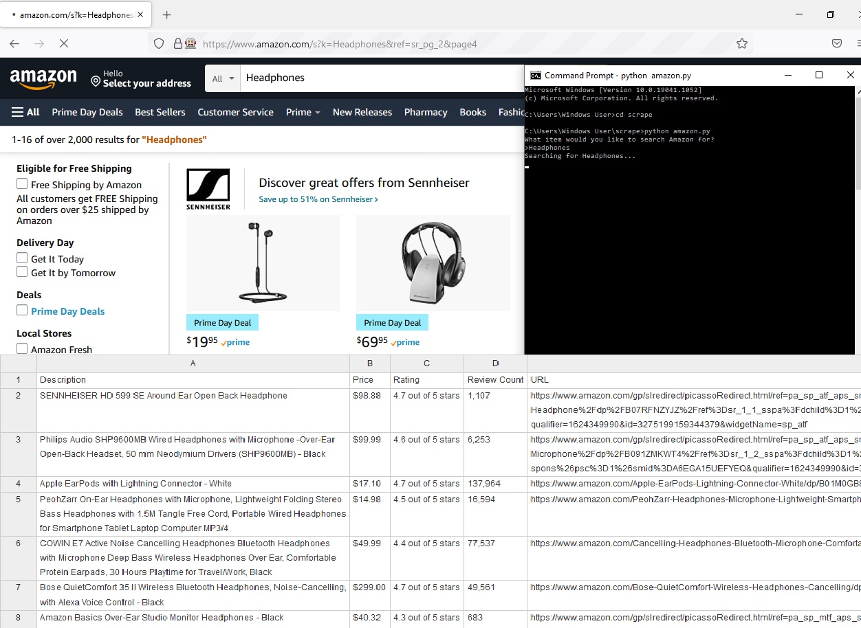Screen dimensions: 861x628
Task: Bookmark page with star icon
Action: click(x=741, y=43)
